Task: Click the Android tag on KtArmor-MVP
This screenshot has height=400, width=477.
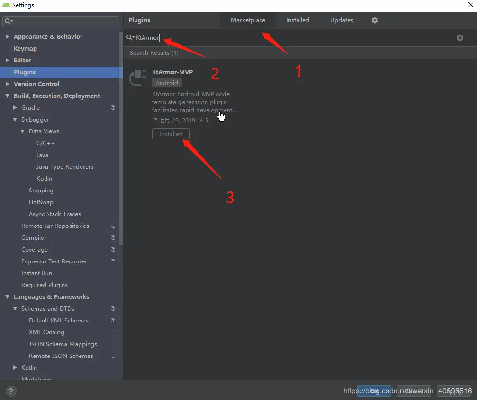Action: point(167,83)
